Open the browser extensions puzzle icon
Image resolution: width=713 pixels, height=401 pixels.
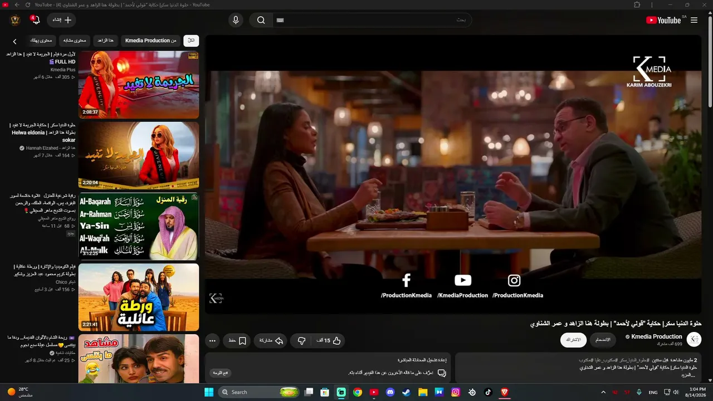click(x=637, y=5)
